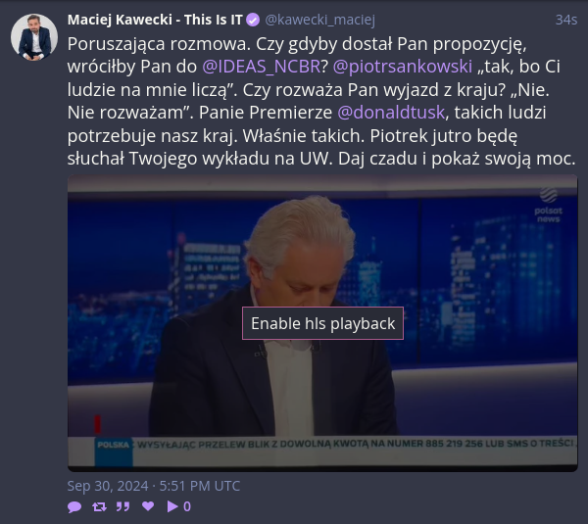Click the Enable hls playback button
This screenshot has width=588, height=524.
coord(322,323)
